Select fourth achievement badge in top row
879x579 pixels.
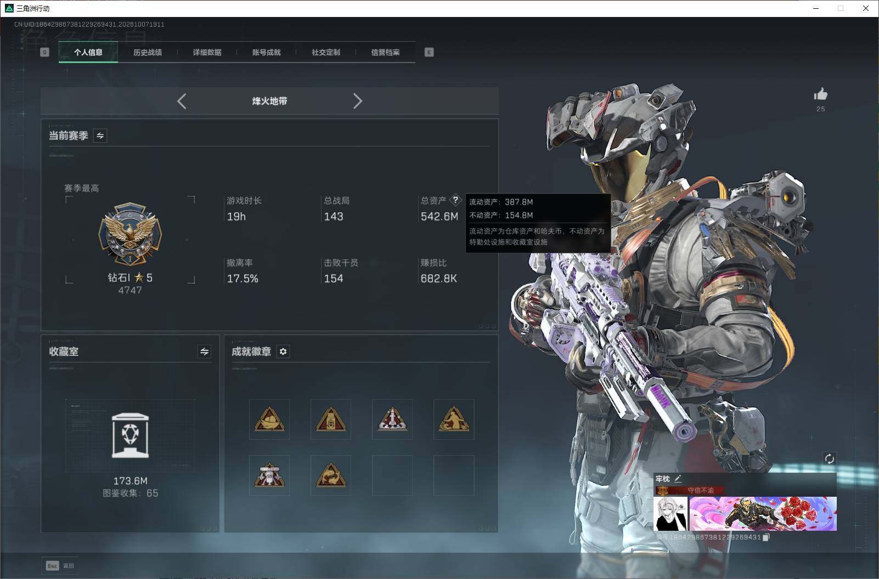click(x=454, y=419)
